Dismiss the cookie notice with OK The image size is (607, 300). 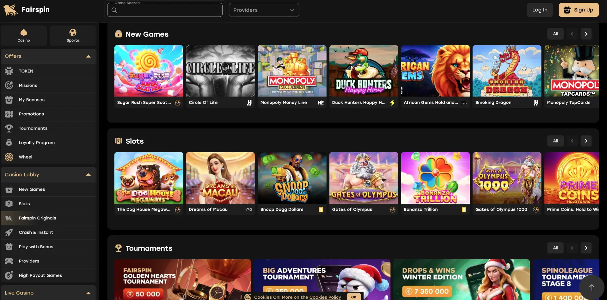(x=354, y=297)
